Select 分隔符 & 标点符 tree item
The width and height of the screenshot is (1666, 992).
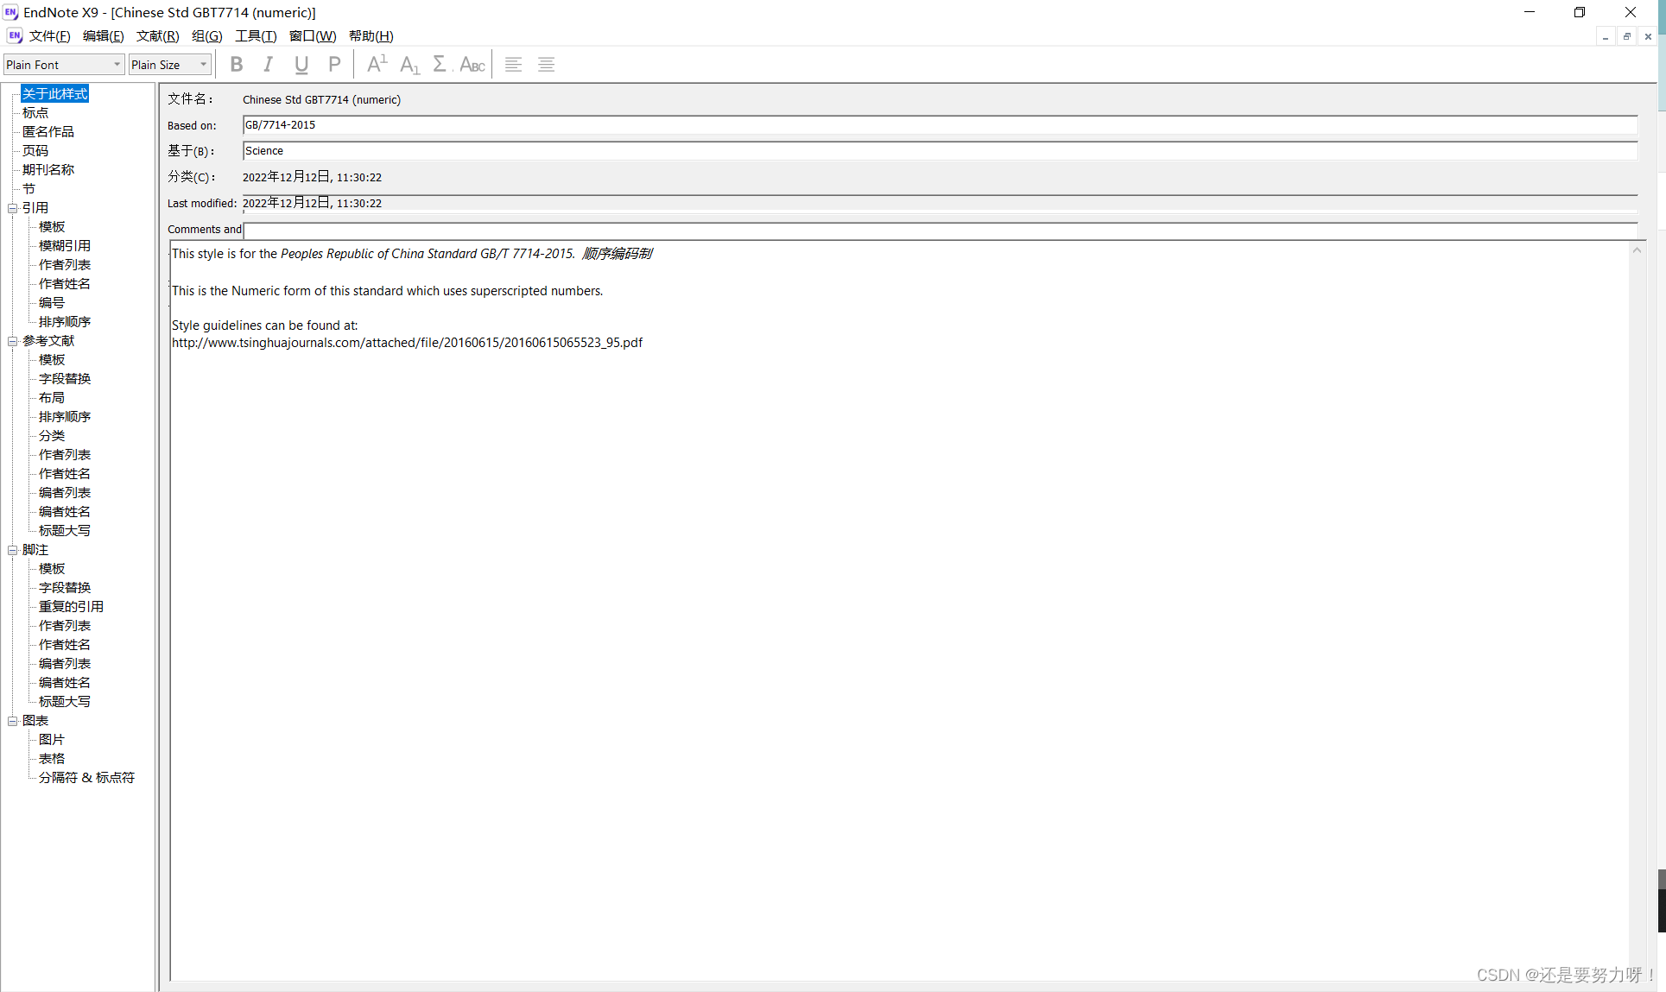pos(86,777)
